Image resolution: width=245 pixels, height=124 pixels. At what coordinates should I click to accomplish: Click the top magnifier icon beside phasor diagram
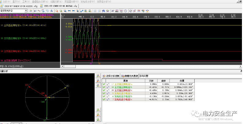pos(98,76)
